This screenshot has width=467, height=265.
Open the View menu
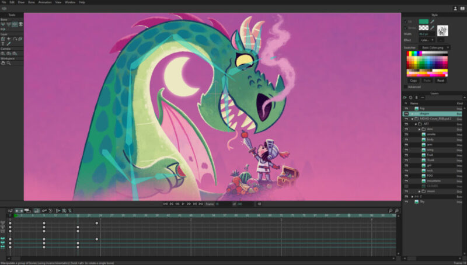(58, 2)
